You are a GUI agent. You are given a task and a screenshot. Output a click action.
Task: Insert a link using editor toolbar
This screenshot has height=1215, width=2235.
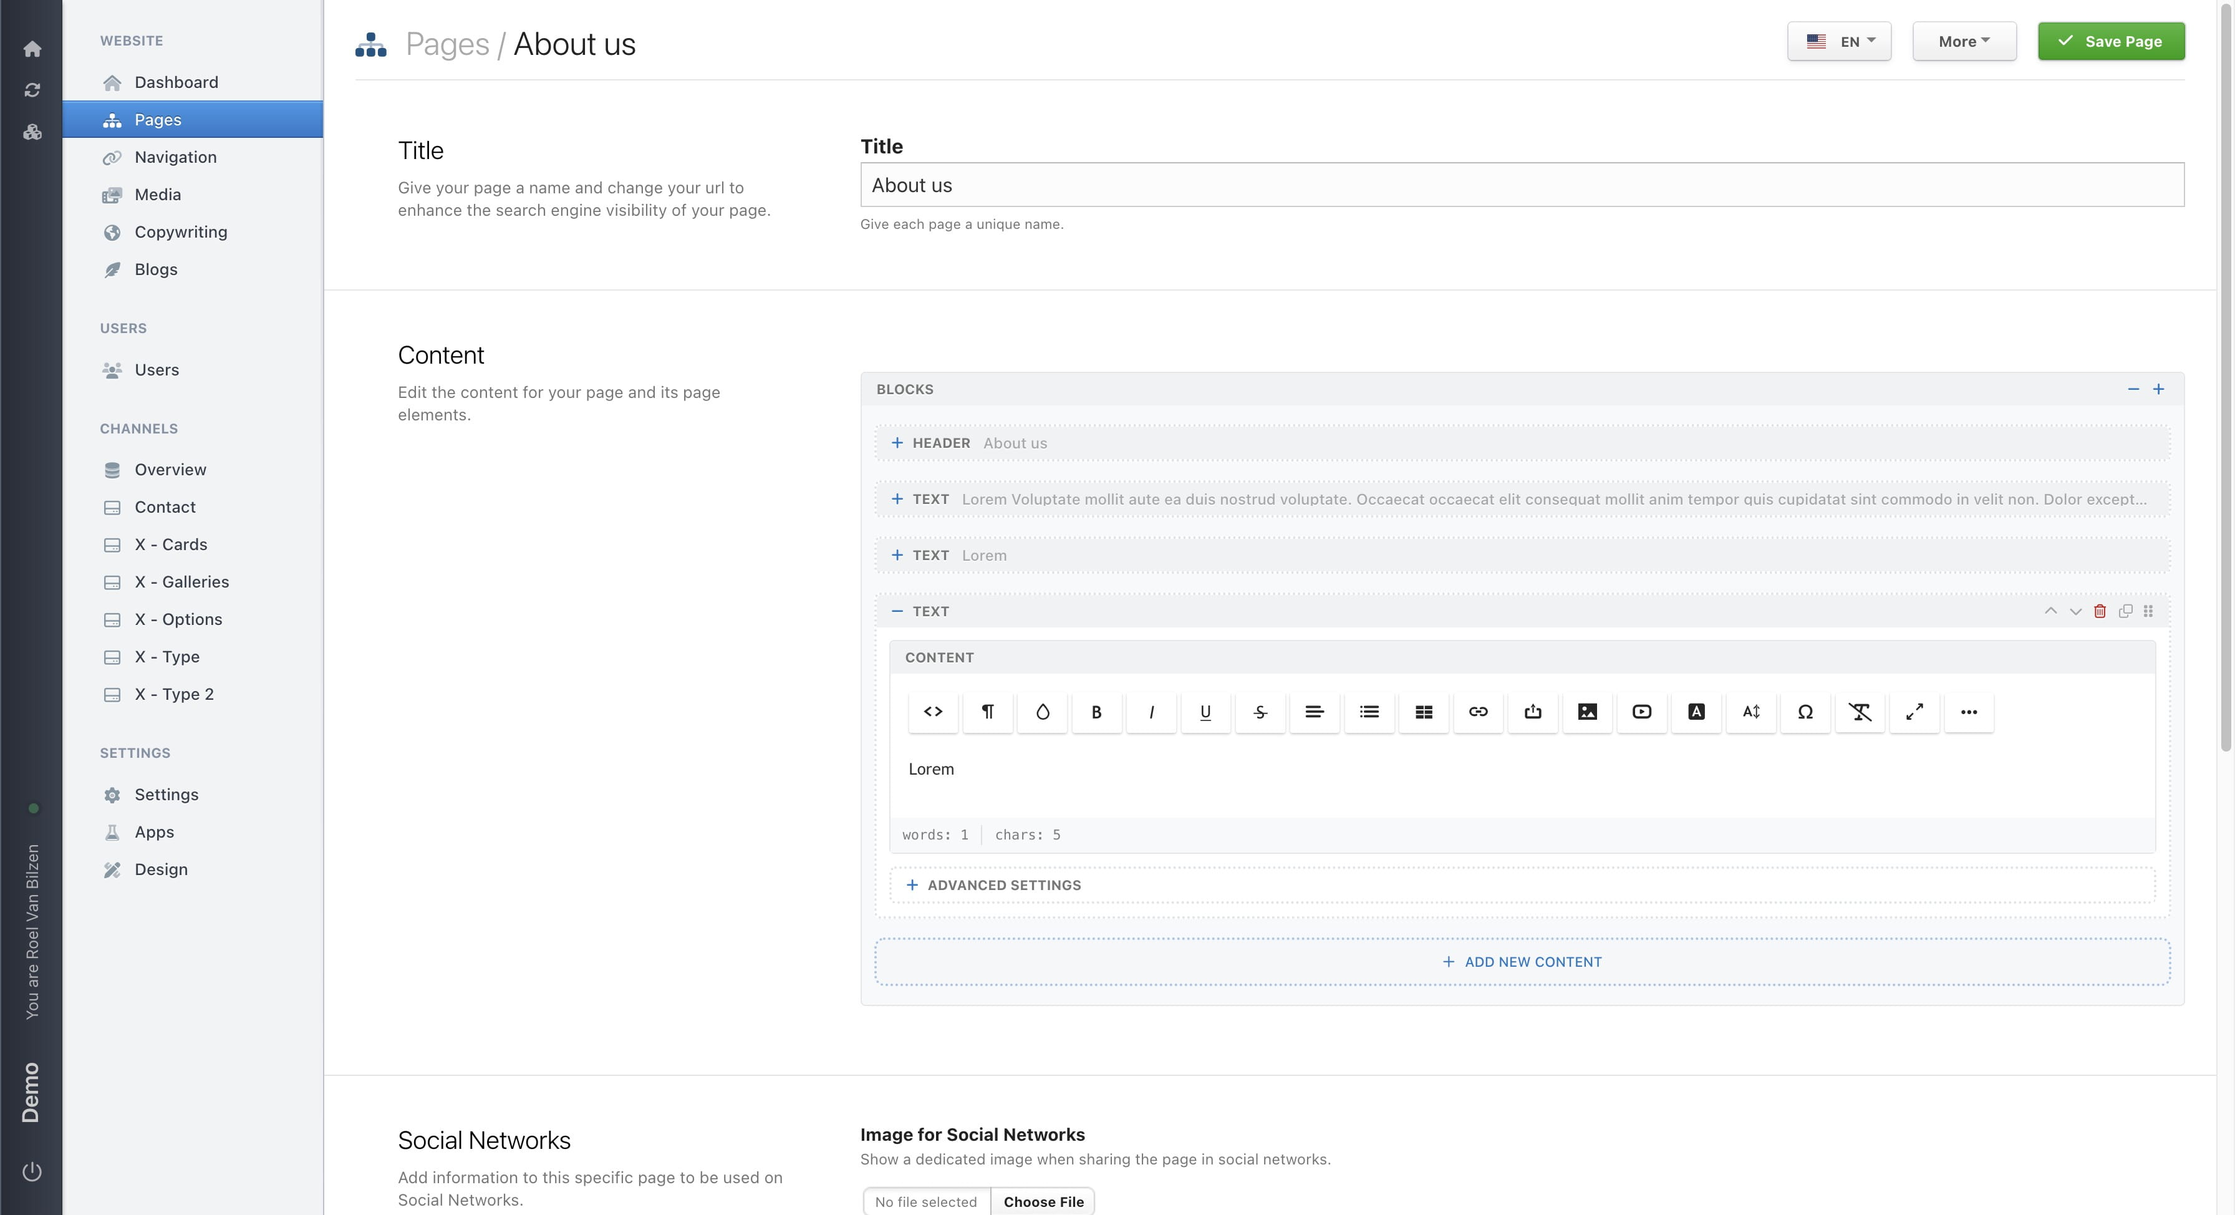1477,712
